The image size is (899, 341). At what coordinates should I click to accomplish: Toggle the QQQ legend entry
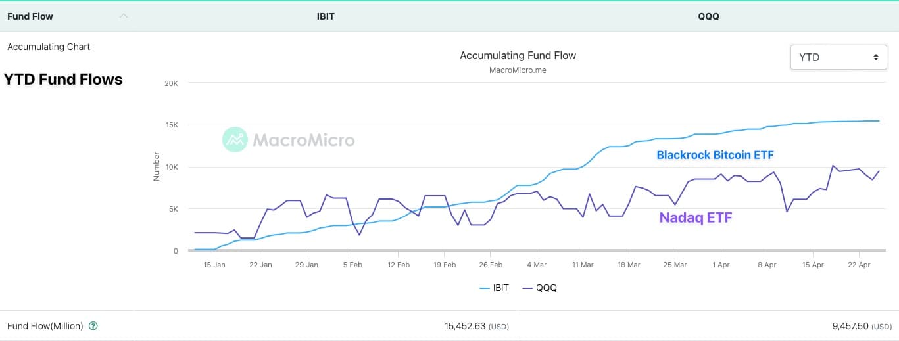pos(539,288)
